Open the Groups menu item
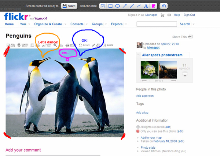This screenshot has height=156, width=220. coord(97,24)
